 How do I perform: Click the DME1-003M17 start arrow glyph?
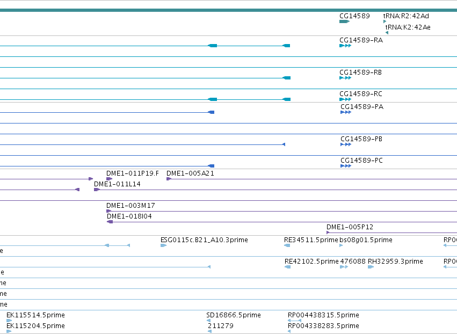pyautogui.click(x=108, y=211)
